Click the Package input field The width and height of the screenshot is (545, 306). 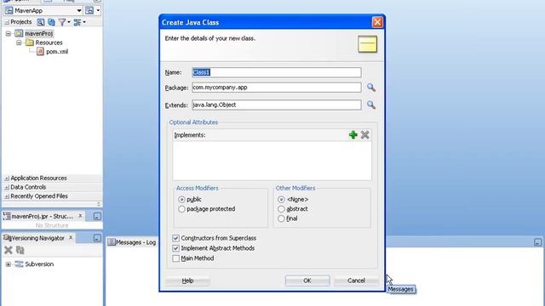tap(276, 88)
